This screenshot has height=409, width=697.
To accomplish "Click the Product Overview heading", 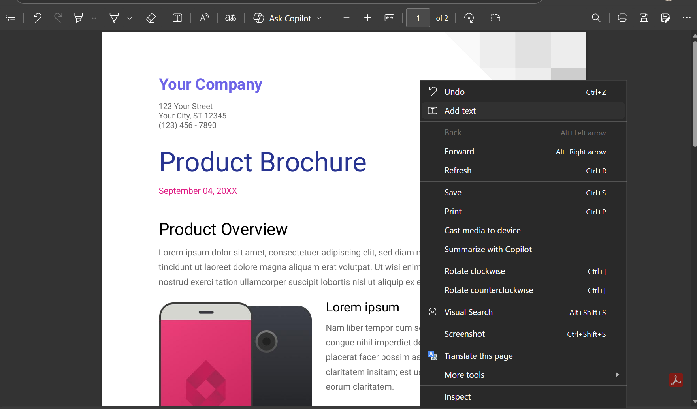I will [223, 229].
